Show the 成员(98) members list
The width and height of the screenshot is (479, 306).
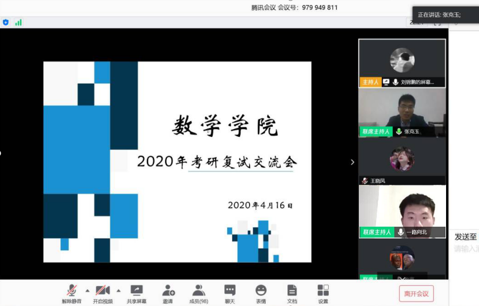point(199,293)
